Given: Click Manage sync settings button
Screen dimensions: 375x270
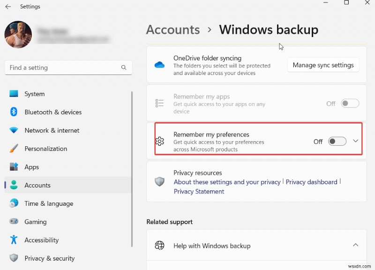Looking at the screenshot, I should pos(323,65).
